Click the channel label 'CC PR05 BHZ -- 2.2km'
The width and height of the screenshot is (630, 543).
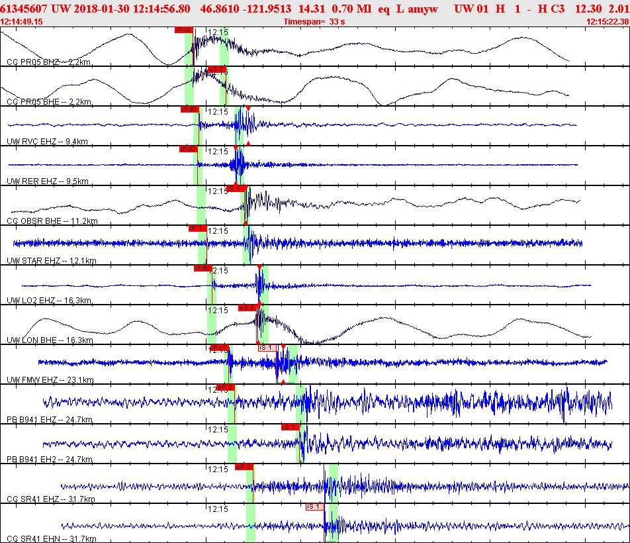[48, 62]
